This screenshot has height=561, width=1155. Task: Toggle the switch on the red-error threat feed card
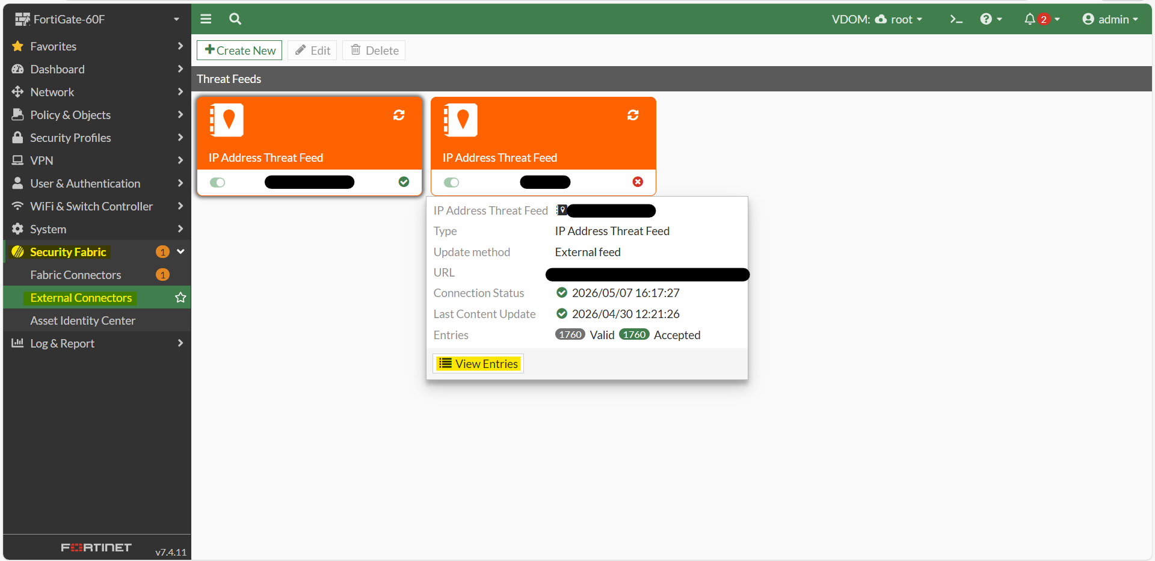coord(451,182)
